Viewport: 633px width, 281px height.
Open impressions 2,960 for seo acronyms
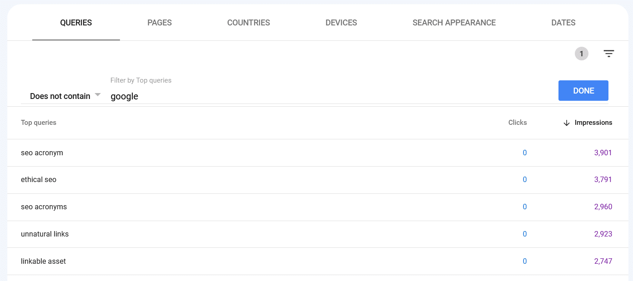603,207
